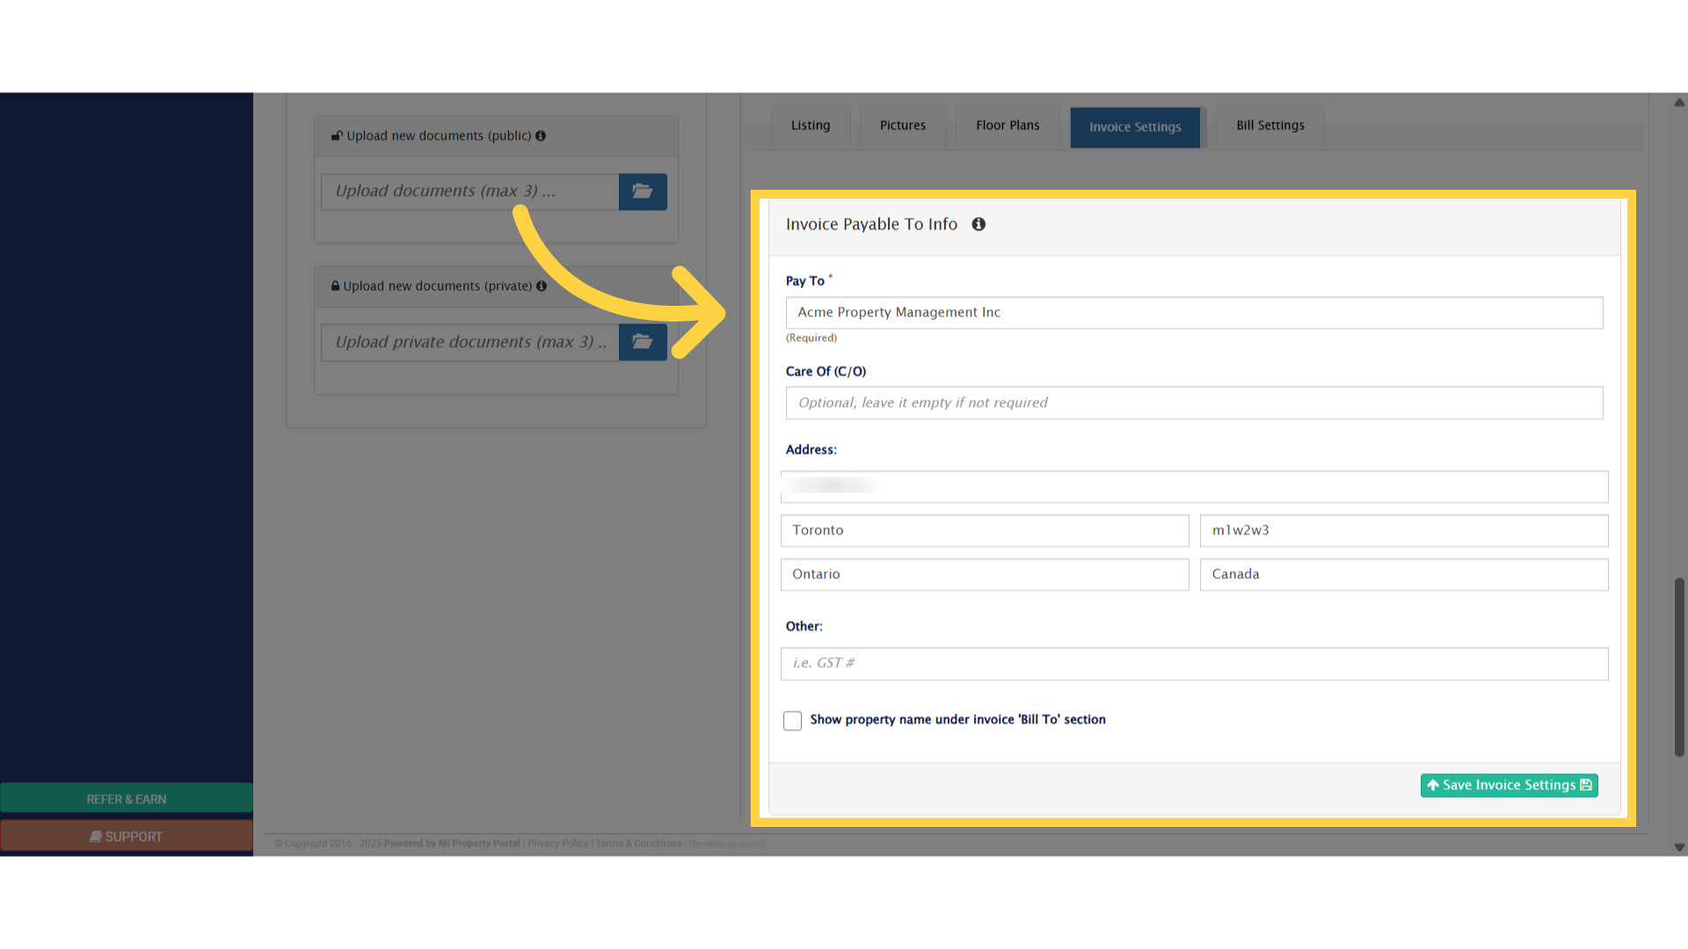Image resolution: width=1688 pixels, height=949 pixels.
Task: Click the REFER & EARN button
Action: point(126,799)
